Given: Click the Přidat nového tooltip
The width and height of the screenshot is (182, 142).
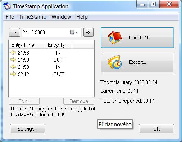Looking at the screenshot, I should (x=115, y=124).
